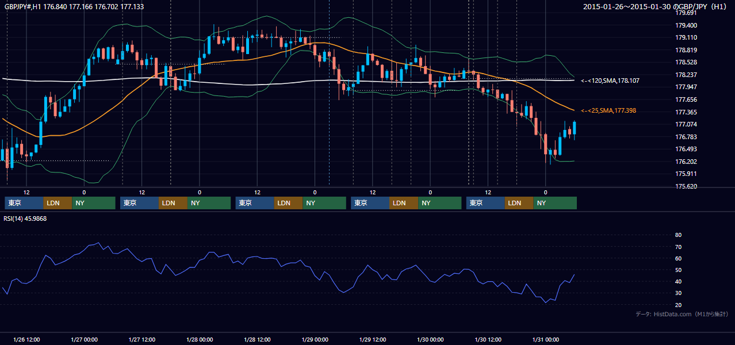Click the 1/30 00:00 time axis label
The image size is (735, 345).
click(430, 339)
